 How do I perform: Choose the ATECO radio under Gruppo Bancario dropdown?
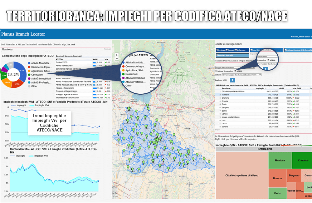(x=235, y=71)
